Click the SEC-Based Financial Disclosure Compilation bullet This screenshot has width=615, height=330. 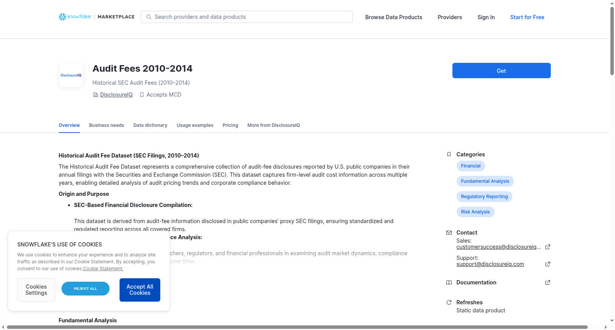click(x=133, y=205)
